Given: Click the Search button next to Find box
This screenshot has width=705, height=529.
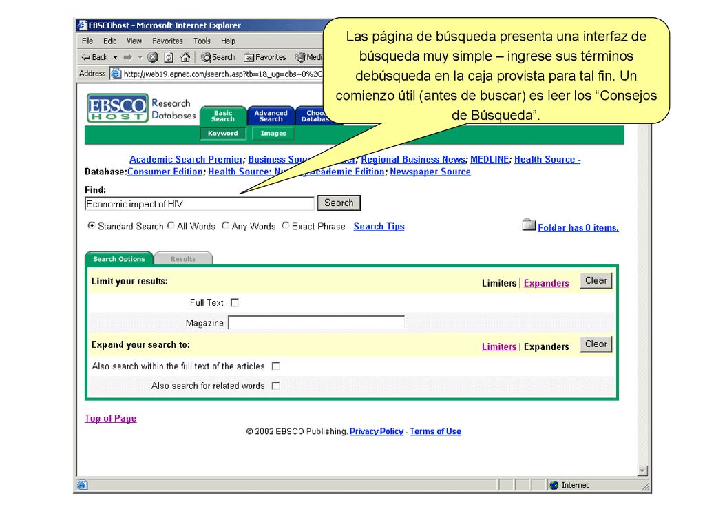Looking at the screenshot, I should pos(339,203).
